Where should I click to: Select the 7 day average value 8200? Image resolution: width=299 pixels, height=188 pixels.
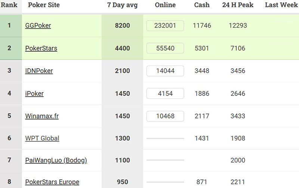coord(123,25)
